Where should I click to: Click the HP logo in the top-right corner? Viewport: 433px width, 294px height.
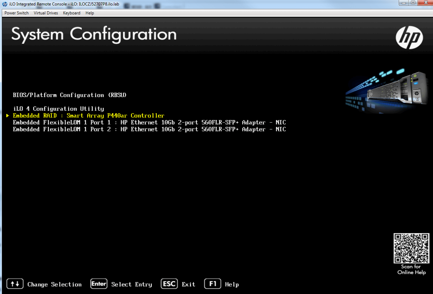pos(409,38)
